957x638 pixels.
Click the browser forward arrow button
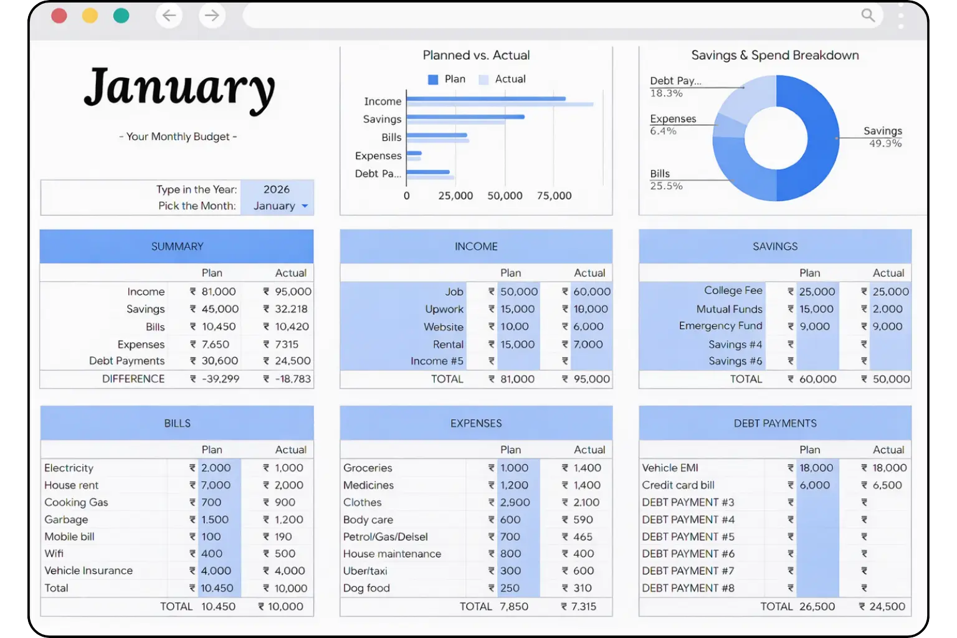click(212, 16)
